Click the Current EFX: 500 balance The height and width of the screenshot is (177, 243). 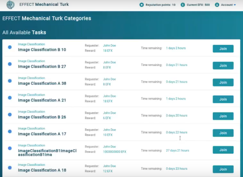coord(198,5)
